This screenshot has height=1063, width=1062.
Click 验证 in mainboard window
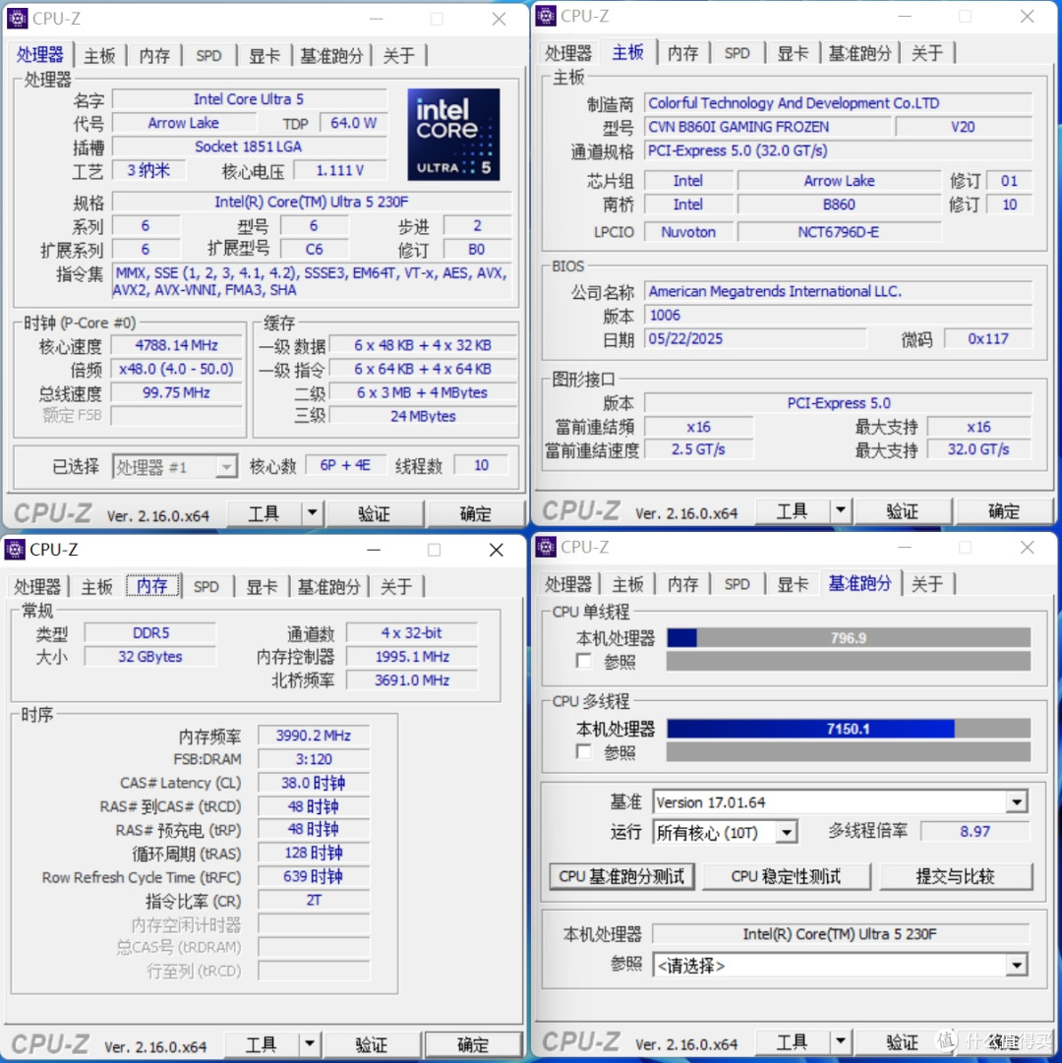pos(903,510)
